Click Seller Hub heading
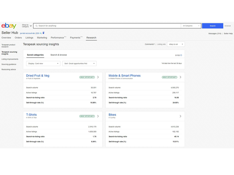Image resolution: width=234 pixels, height=175 pixels. point(10,33)
